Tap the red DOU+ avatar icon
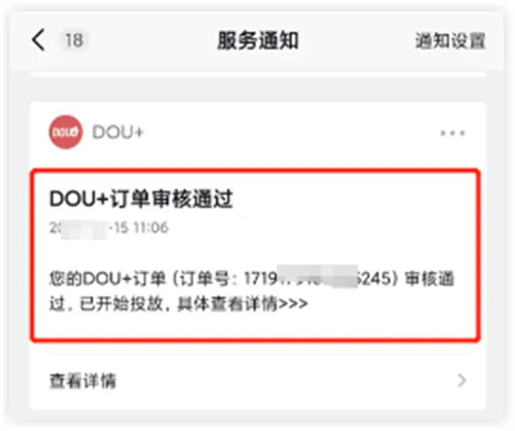Screen dimensions: 515x431 point(66,131)
